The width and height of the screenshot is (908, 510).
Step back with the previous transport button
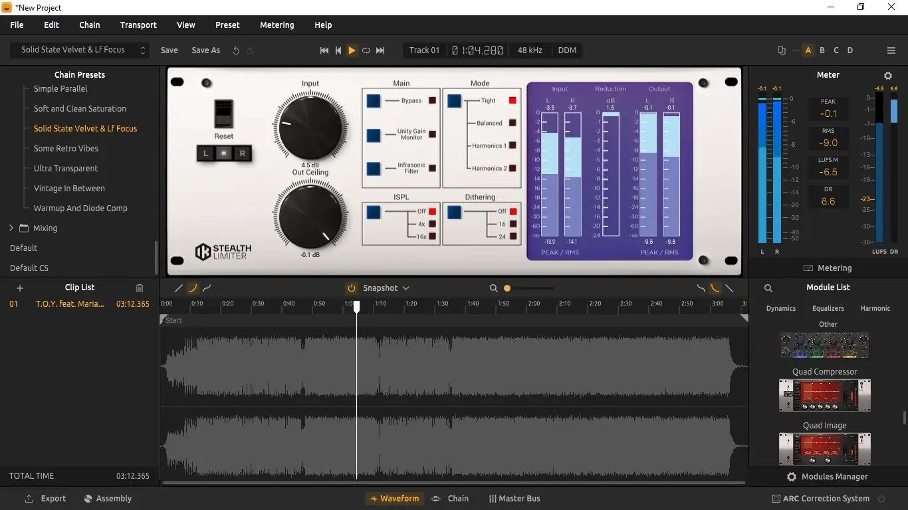tap(338, 50)
